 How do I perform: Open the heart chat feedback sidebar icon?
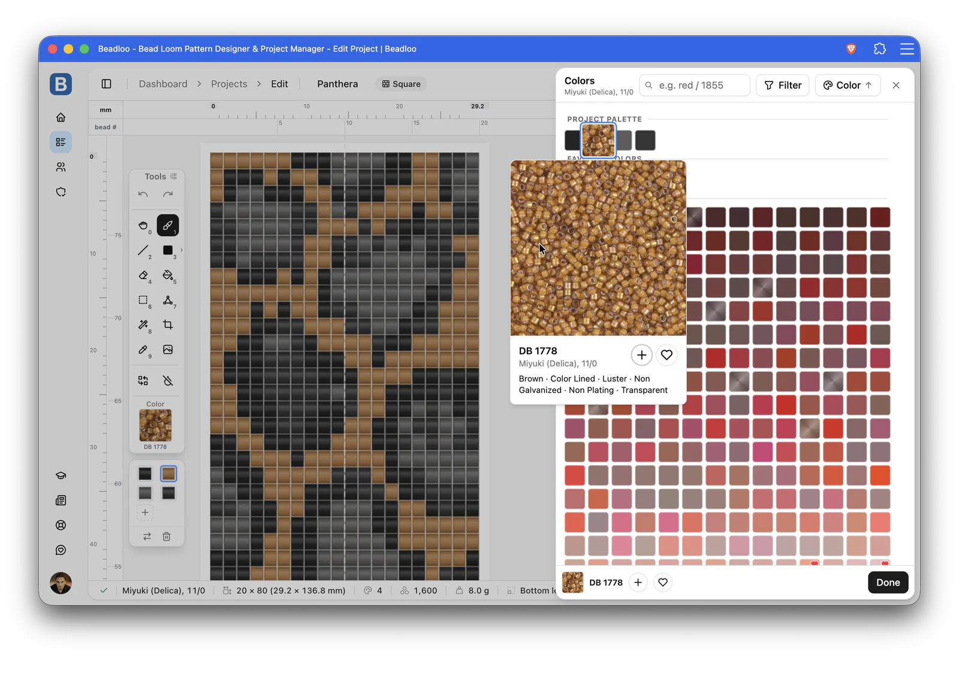(61, 550)
